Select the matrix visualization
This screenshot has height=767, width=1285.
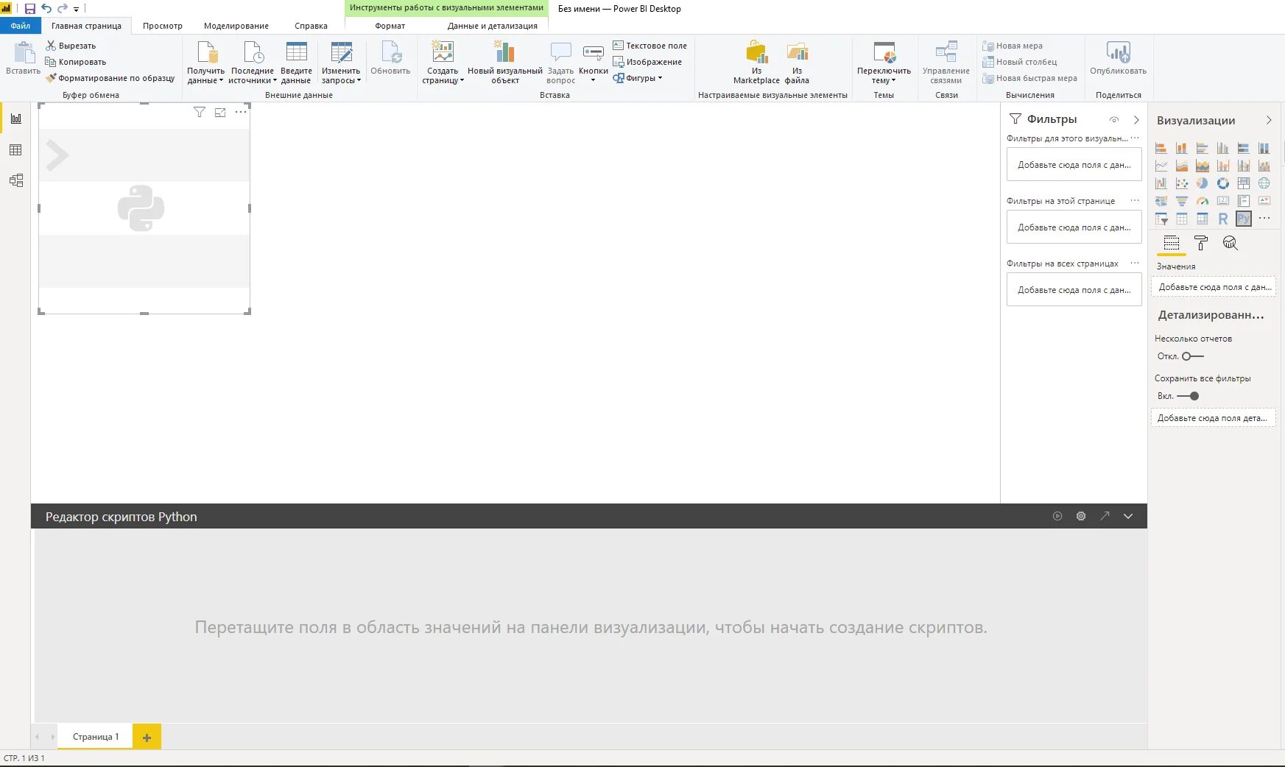click(1203, 219)
